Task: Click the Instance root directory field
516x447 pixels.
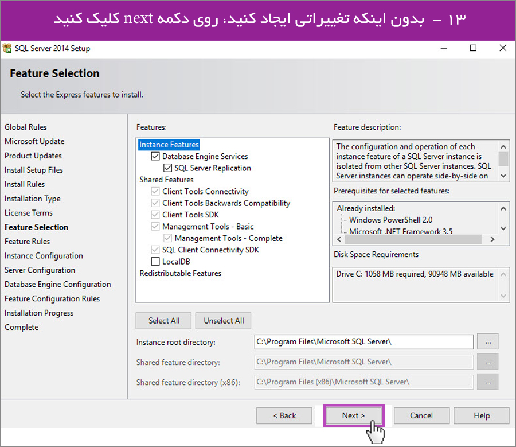Action: 364,342
